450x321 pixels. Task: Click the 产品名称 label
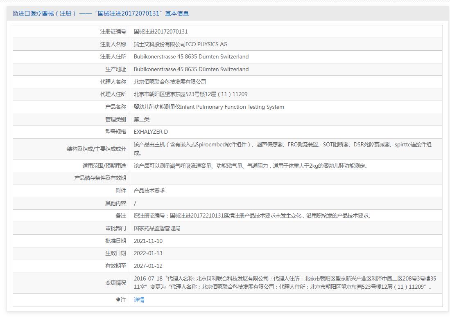click(115, 107)
